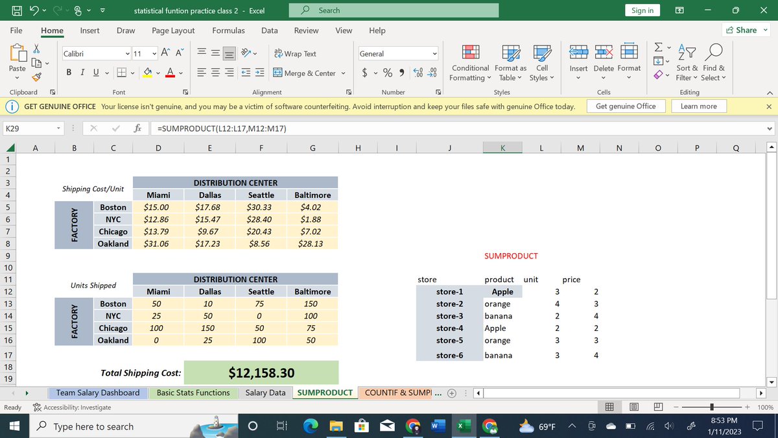Collapse the ribbon with the chevron
778x438 pixels.
[x=770, y=93]
